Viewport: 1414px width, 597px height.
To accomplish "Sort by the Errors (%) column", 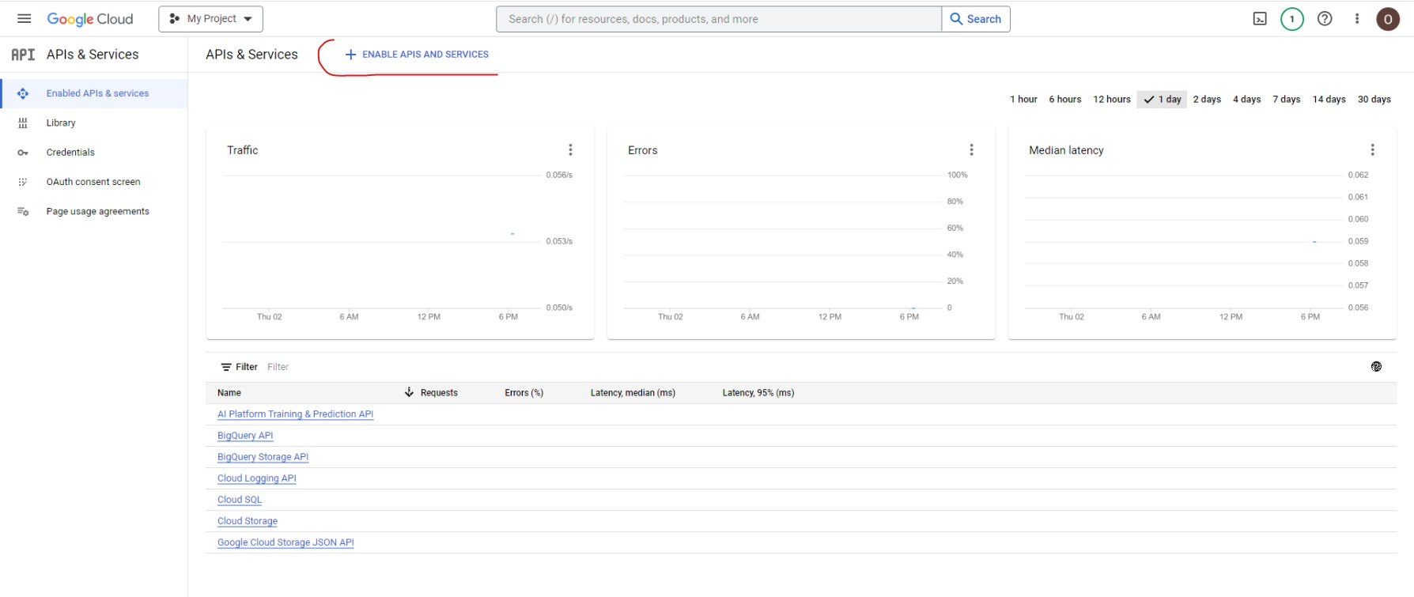I will click(x=524, y=392).
